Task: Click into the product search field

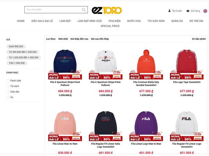Action: [53, 10]
